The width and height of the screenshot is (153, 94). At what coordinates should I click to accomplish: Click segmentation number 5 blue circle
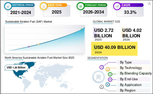click(108, 84)
